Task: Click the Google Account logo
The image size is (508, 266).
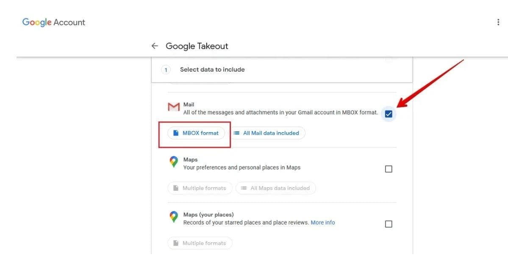Action: click(x=54, y=22)
